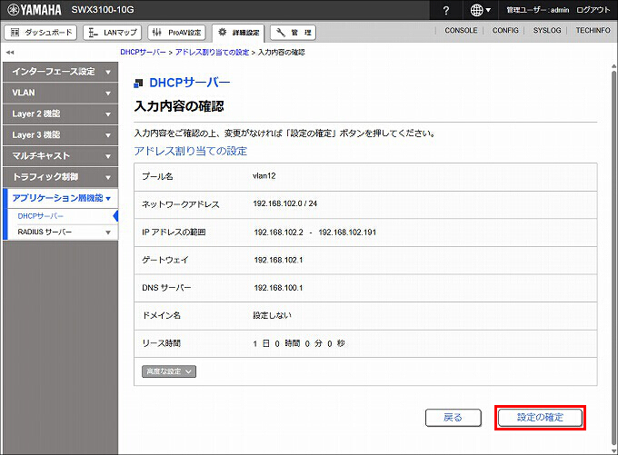Click the ゲートウェイ label
The image size is (618, 455).
point(165,260)
